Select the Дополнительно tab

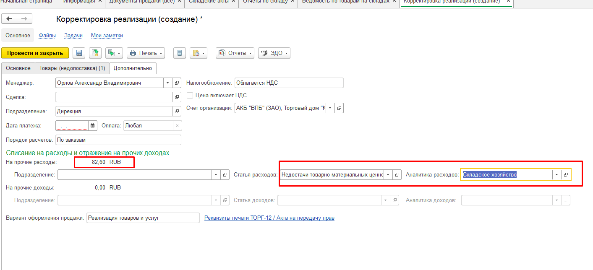tap(133, 68)
